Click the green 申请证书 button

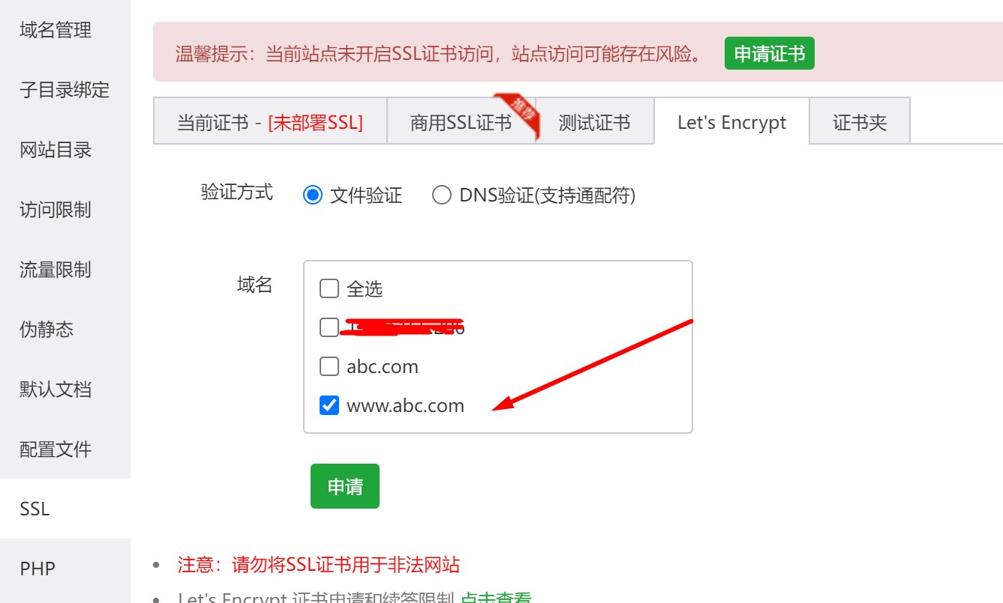[769, 54]
